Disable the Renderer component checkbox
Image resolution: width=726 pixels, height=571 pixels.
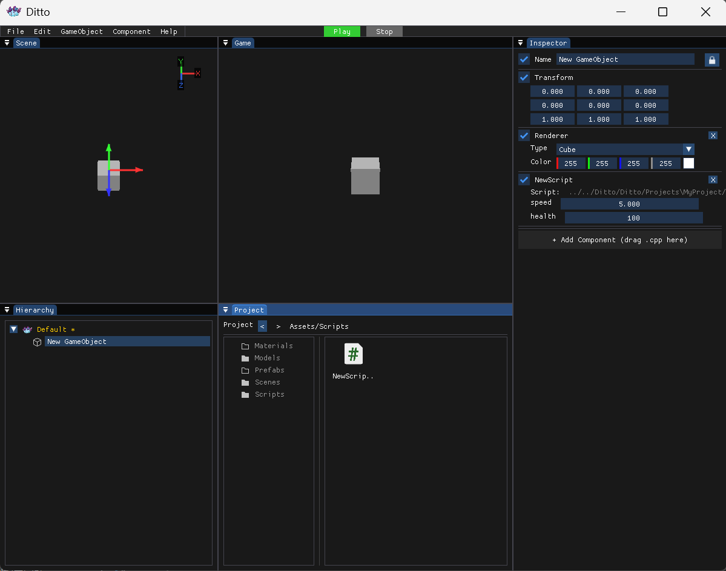(524, 136)
